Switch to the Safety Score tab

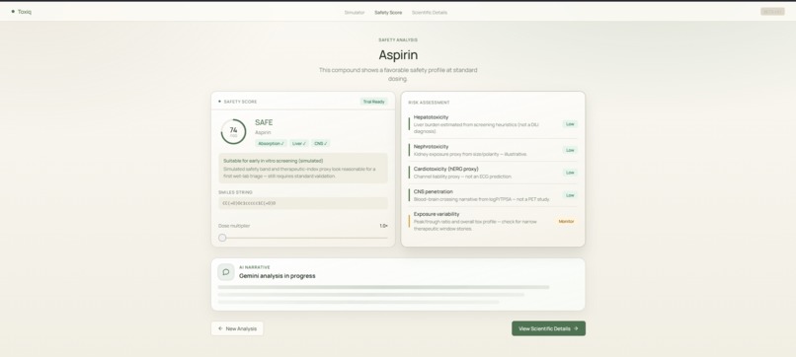388,12
